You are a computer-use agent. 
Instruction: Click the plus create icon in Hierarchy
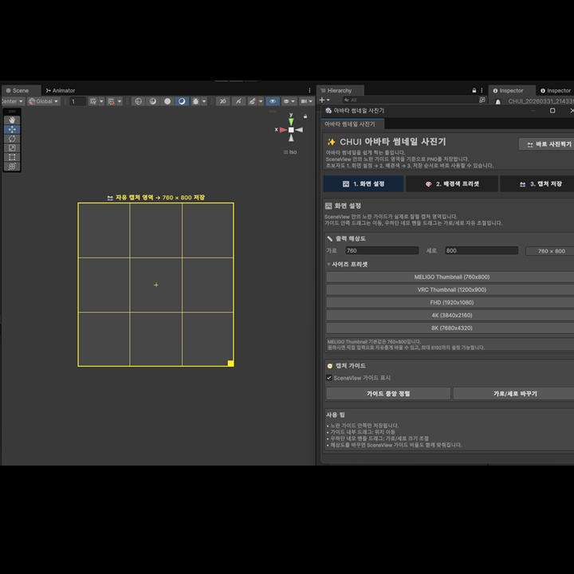322,100
